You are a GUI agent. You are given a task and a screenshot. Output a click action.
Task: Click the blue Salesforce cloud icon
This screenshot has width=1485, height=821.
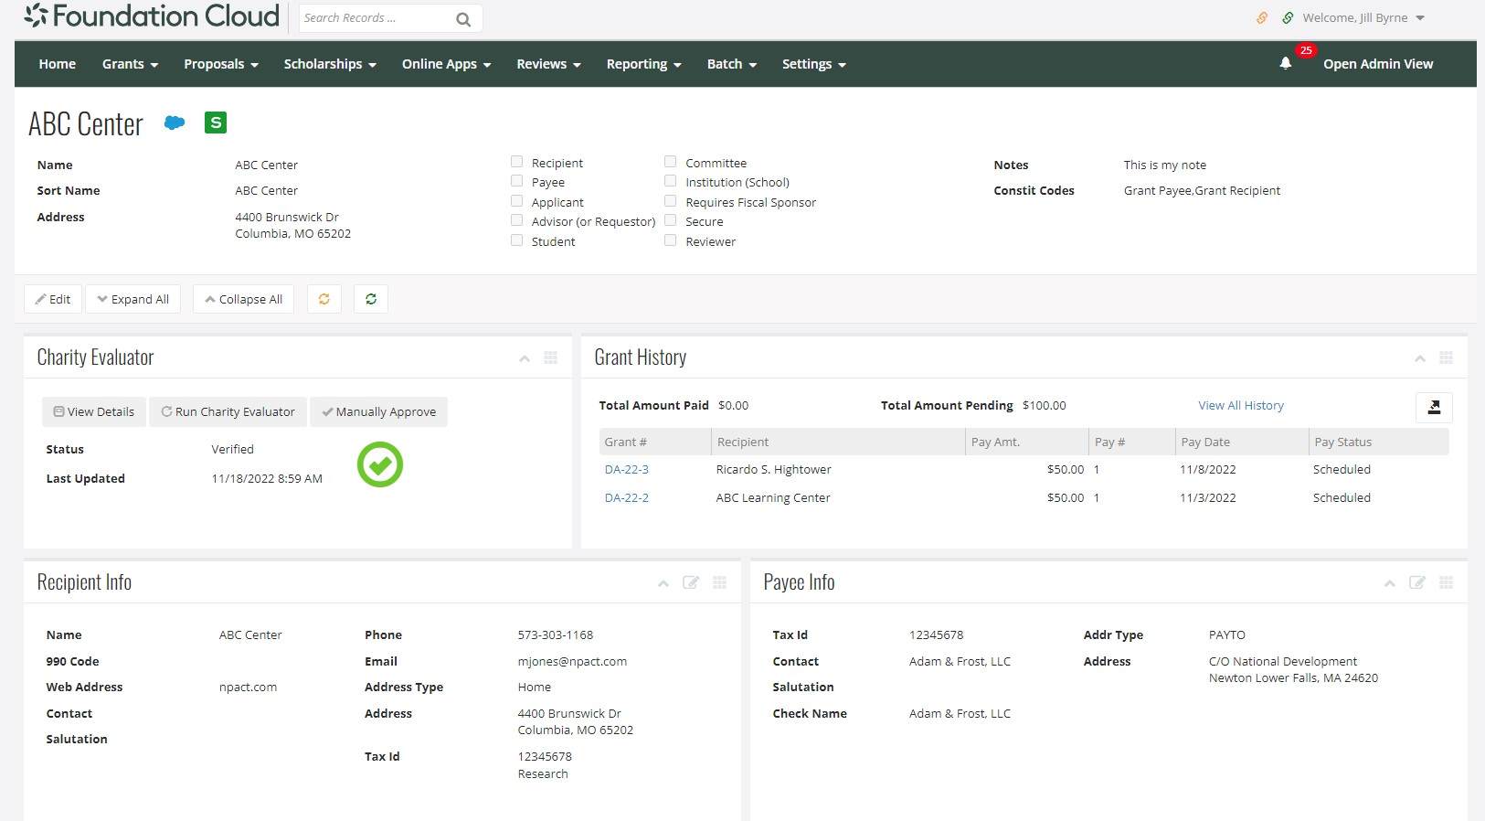(174, 123)
